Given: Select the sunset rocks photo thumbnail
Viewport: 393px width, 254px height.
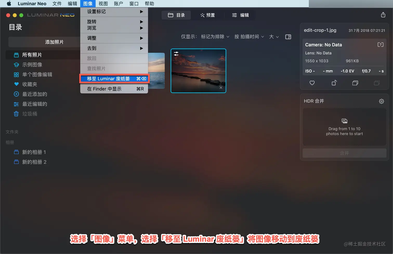Looking at the screenshot, I should point(198,71).
